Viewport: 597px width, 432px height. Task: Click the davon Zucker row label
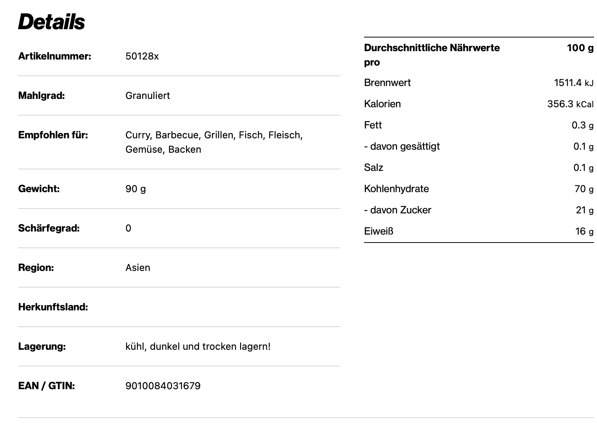397,210
